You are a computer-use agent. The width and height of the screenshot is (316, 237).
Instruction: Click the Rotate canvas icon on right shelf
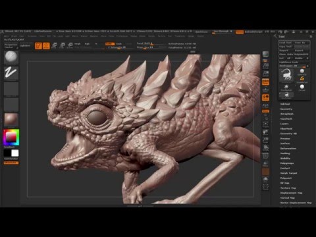point(265,147)
